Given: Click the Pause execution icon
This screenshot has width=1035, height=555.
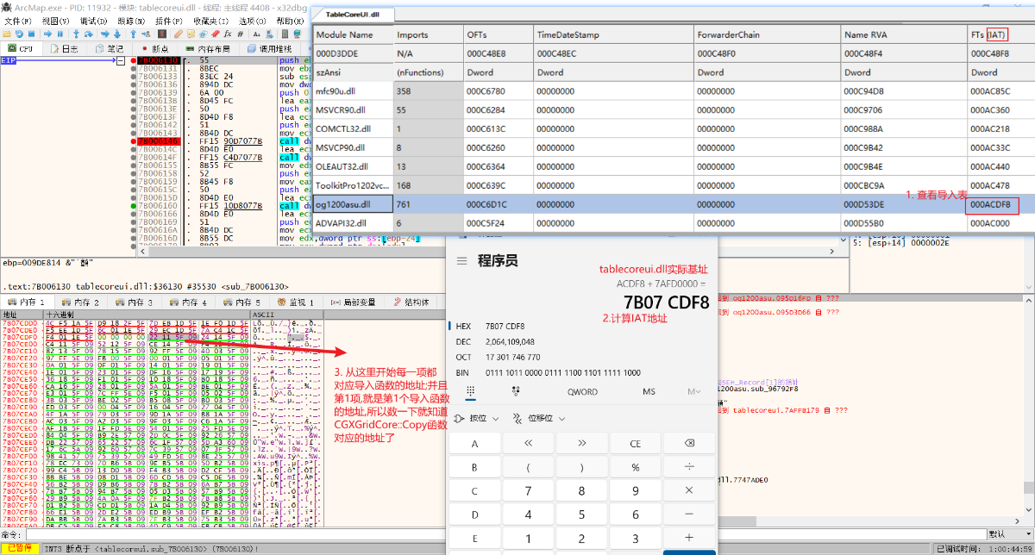Looking at the screenshot, I should tap(60, 34).
